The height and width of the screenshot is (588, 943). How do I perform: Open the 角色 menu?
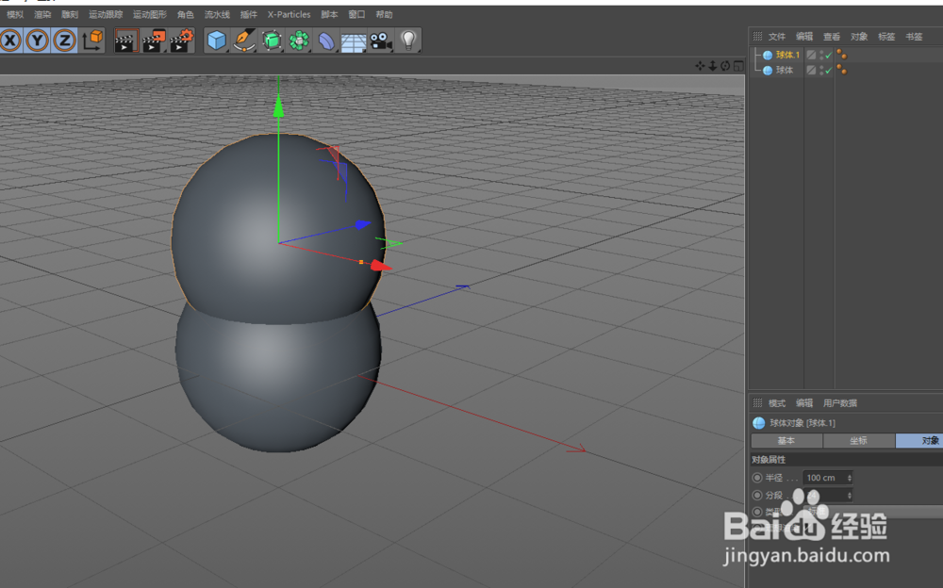tap(185, 14)
